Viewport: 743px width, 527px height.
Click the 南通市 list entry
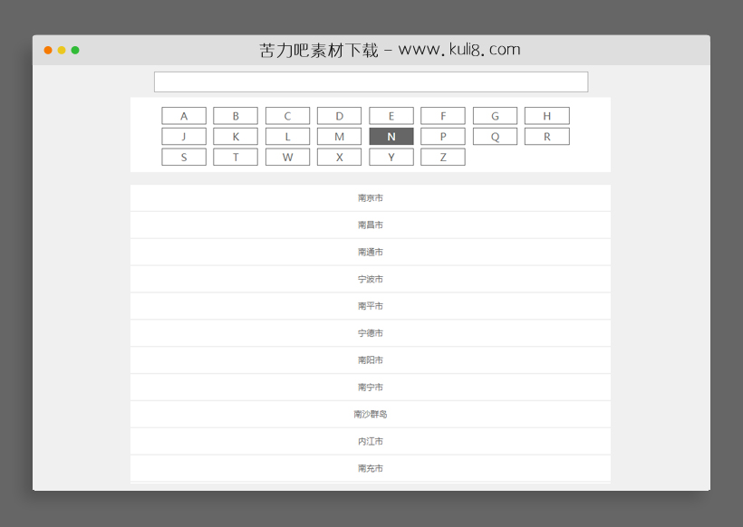tap(371, 252)
